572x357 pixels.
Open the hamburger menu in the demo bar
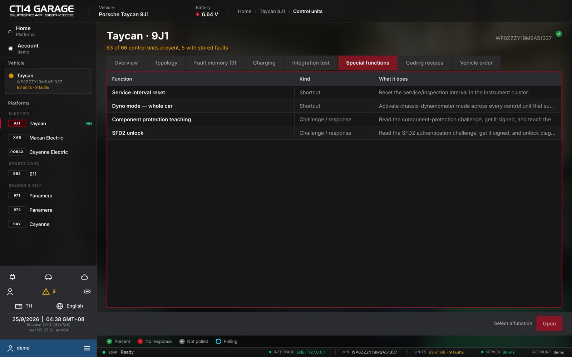pyautogui.click(x=87, y=348)
